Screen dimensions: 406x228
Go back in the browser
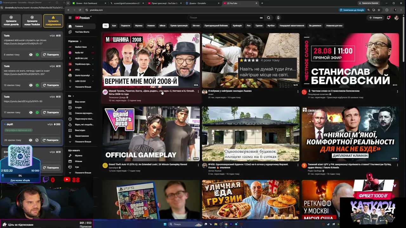point(68,10)
